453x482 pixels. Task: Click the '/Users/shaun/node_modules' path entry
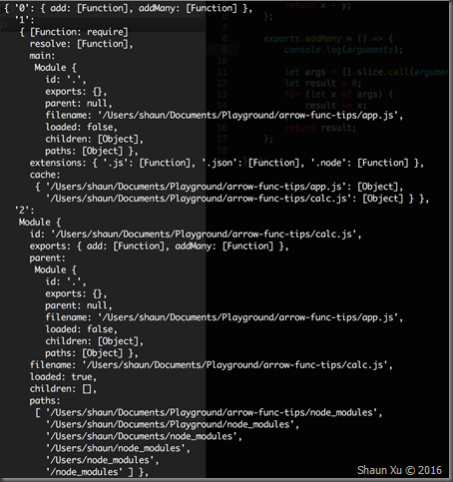[x=116, y=448]
